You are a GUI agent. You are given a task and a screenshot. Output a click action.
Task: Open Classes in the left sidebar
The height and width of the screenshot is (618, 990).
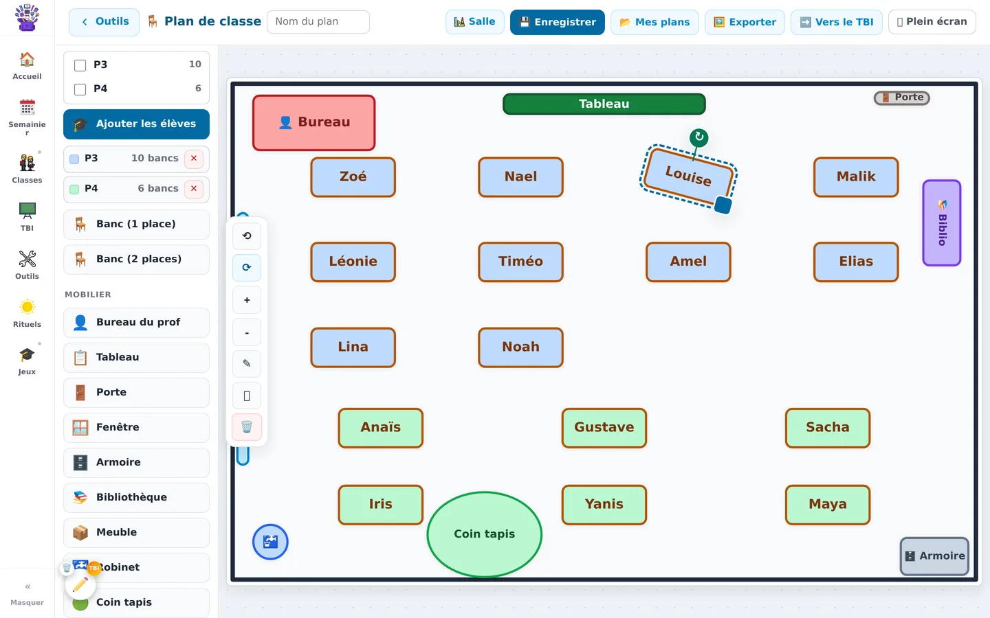[x=27, y=169]
